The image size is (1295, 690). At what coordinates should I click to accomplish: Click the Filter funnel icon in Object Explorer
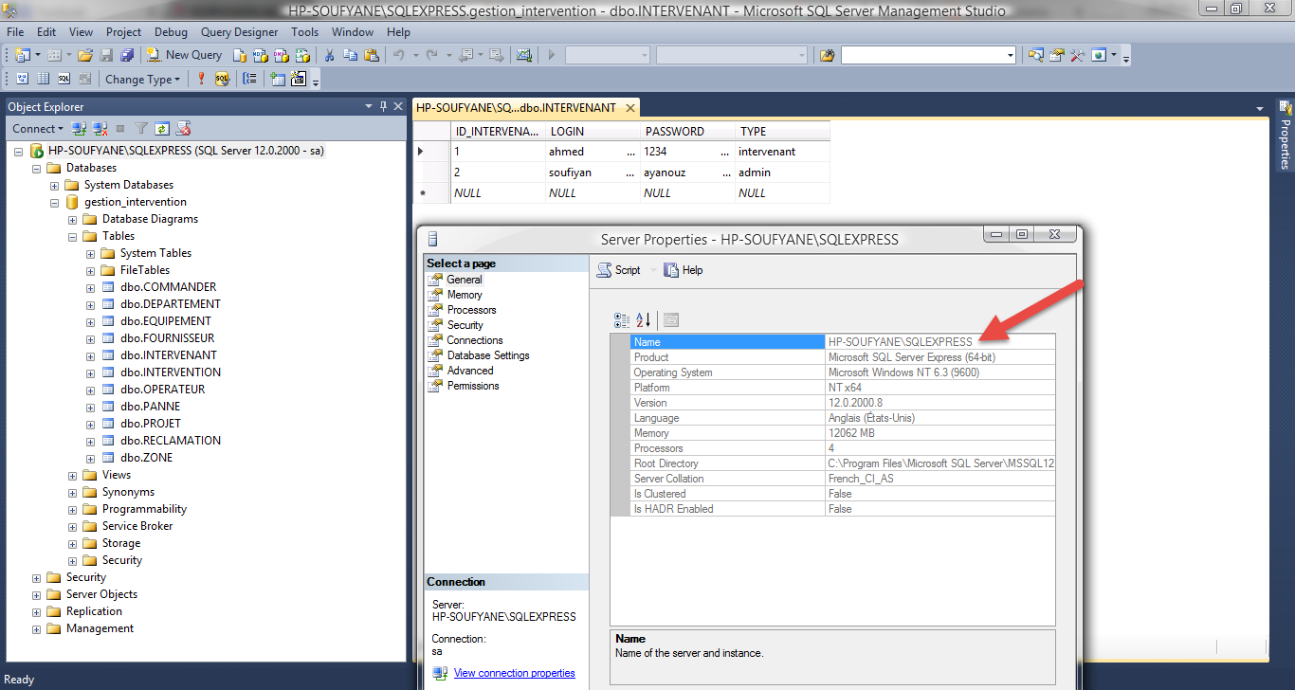tap(141, 128)
